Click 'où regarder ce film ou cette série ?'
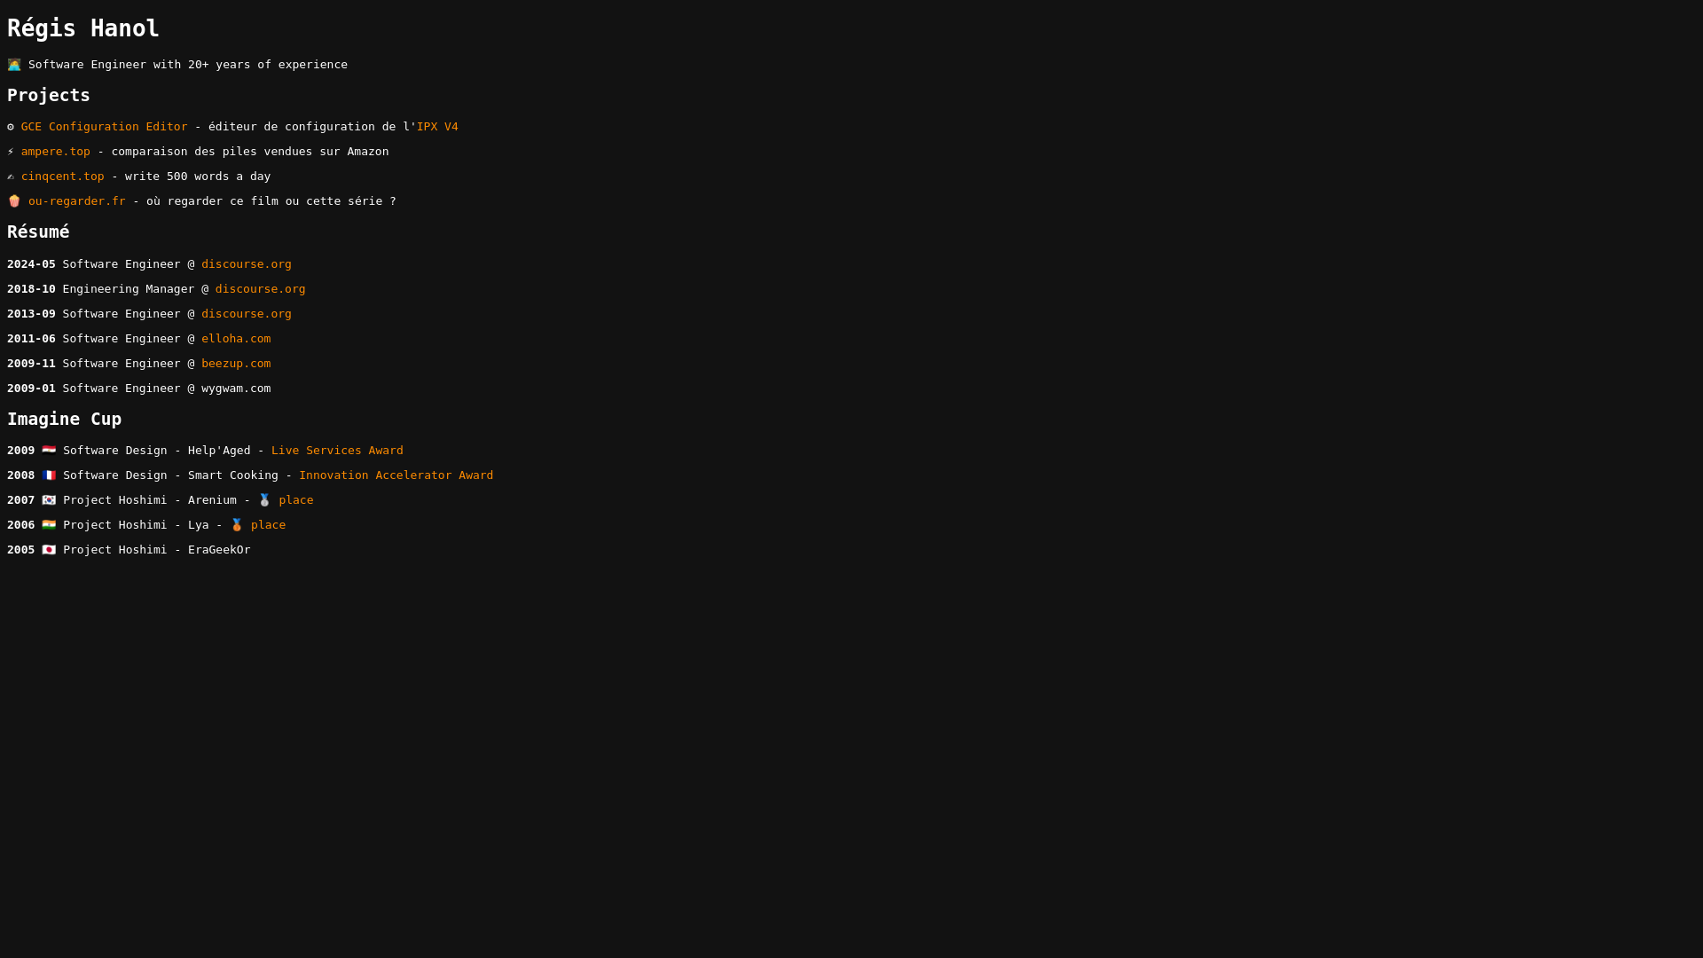 (271, 201)
